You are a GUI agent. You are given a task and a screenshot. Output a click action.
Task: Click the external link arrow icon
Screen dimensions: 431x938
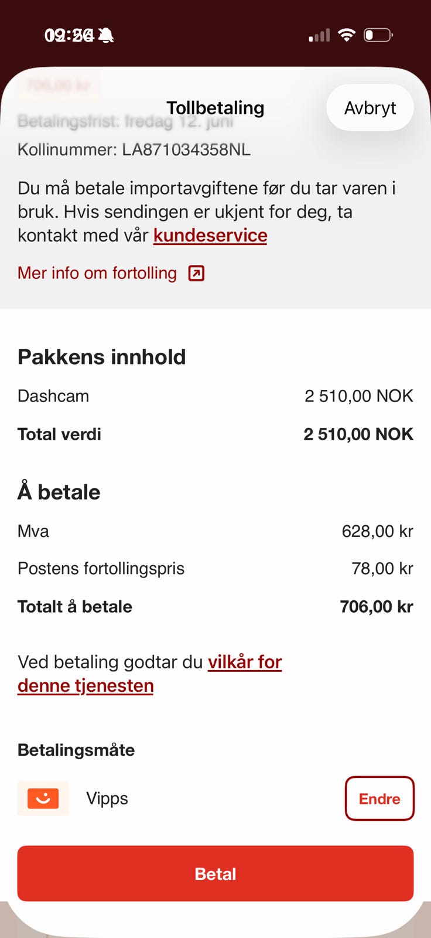pos(196,273)
